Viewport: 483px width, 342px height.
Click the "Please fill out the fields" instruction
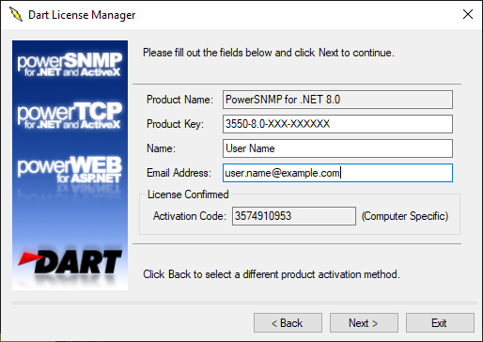[x=269, y=53]
